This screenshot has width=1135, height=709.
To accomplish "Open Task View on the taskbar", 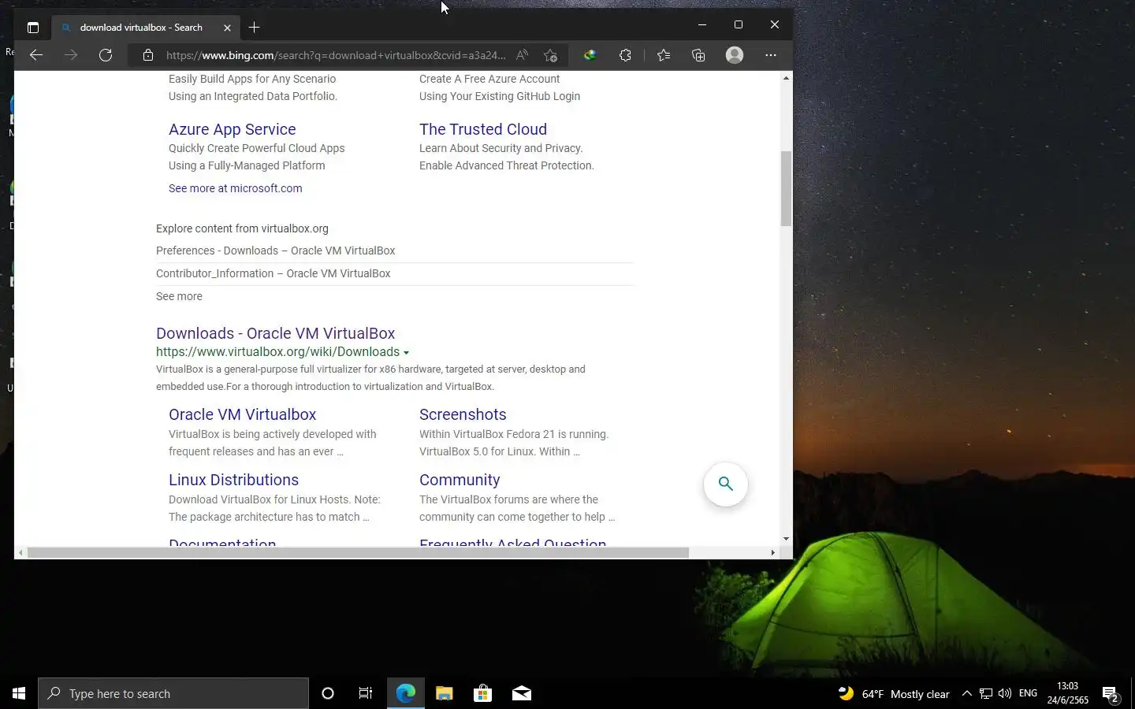I will tap(366, 693).
